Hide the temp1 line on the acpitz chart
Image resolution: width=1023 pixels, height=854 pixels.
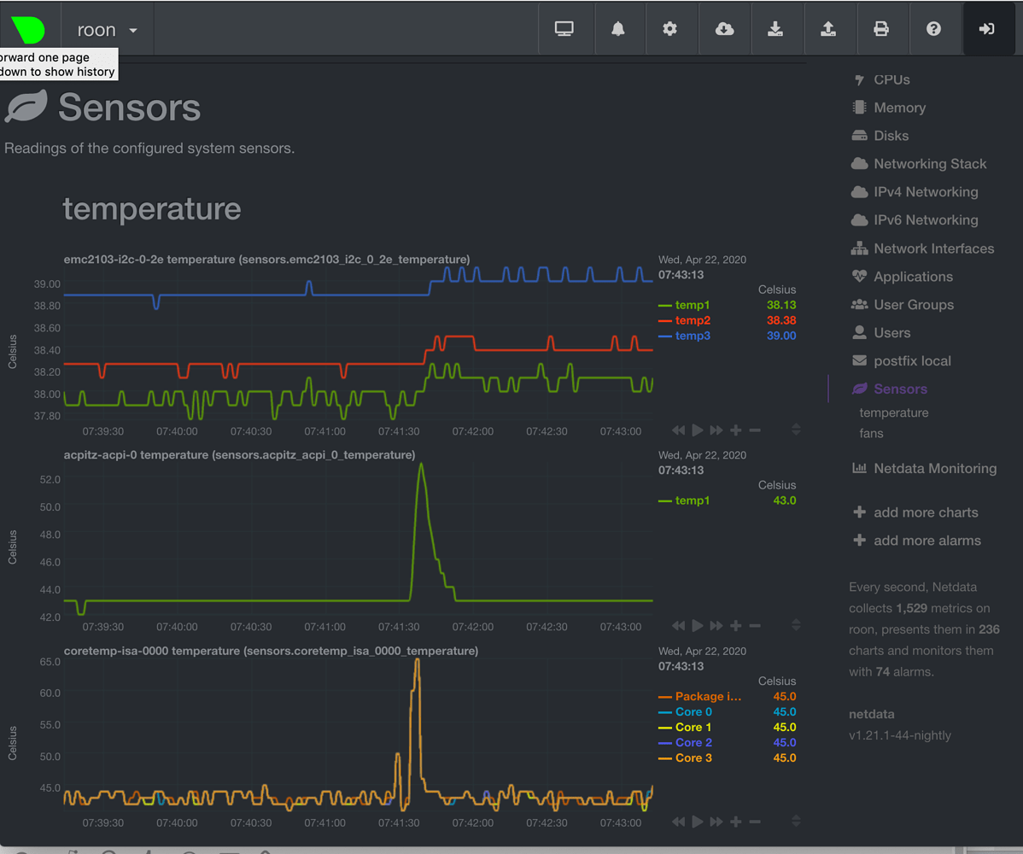(x=693, y=500)
